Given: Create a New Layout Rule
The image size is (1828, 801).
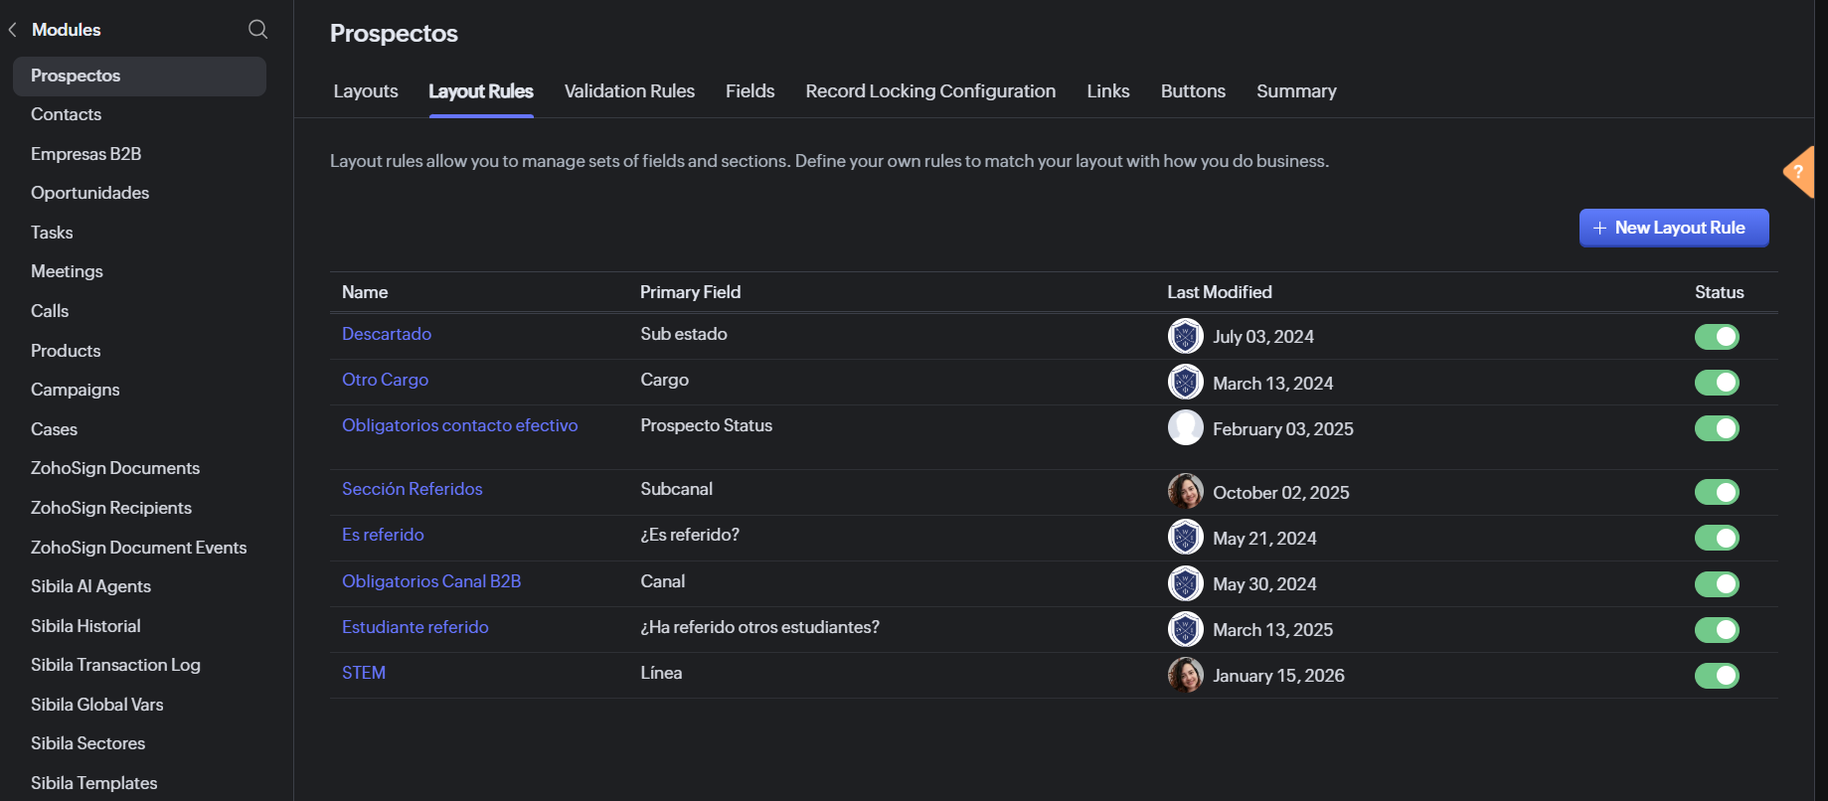Looking at the screenshot, I should pos(1673,228).
